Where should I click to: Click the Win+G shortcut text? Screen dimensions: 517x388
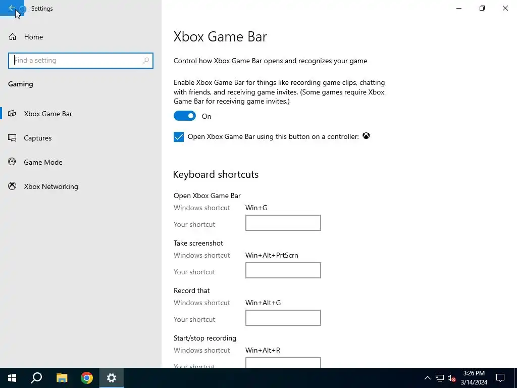pos(256,208)
